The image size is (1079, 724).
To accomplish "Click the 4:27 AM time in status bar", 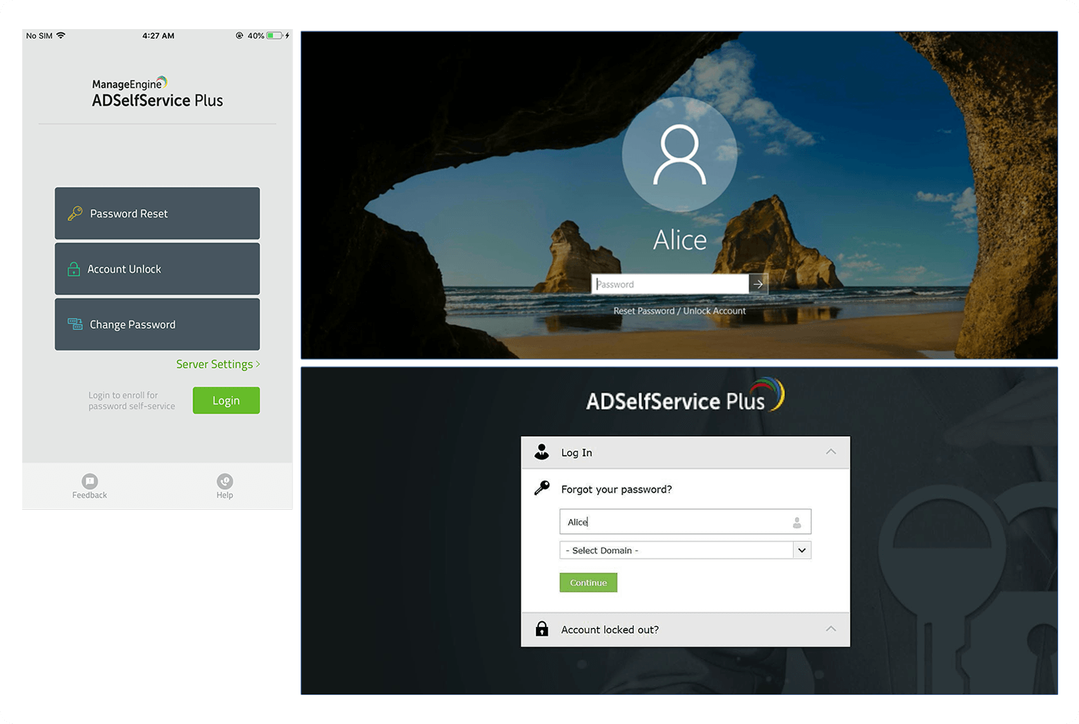I will [158, 35].
